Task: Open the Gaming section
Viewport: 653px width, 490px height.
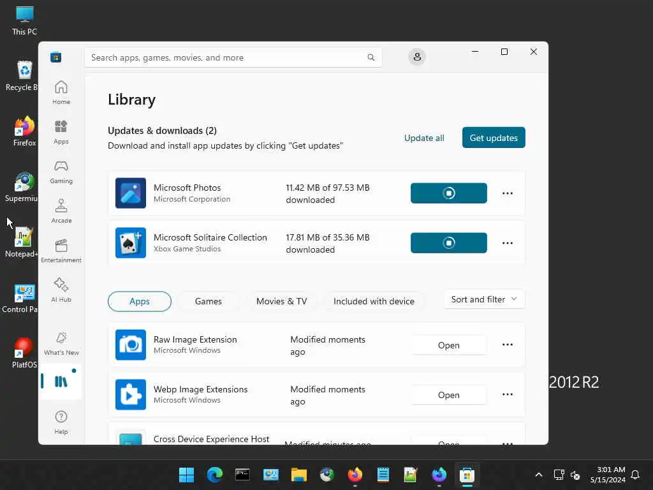Action: tap(61, 172)
